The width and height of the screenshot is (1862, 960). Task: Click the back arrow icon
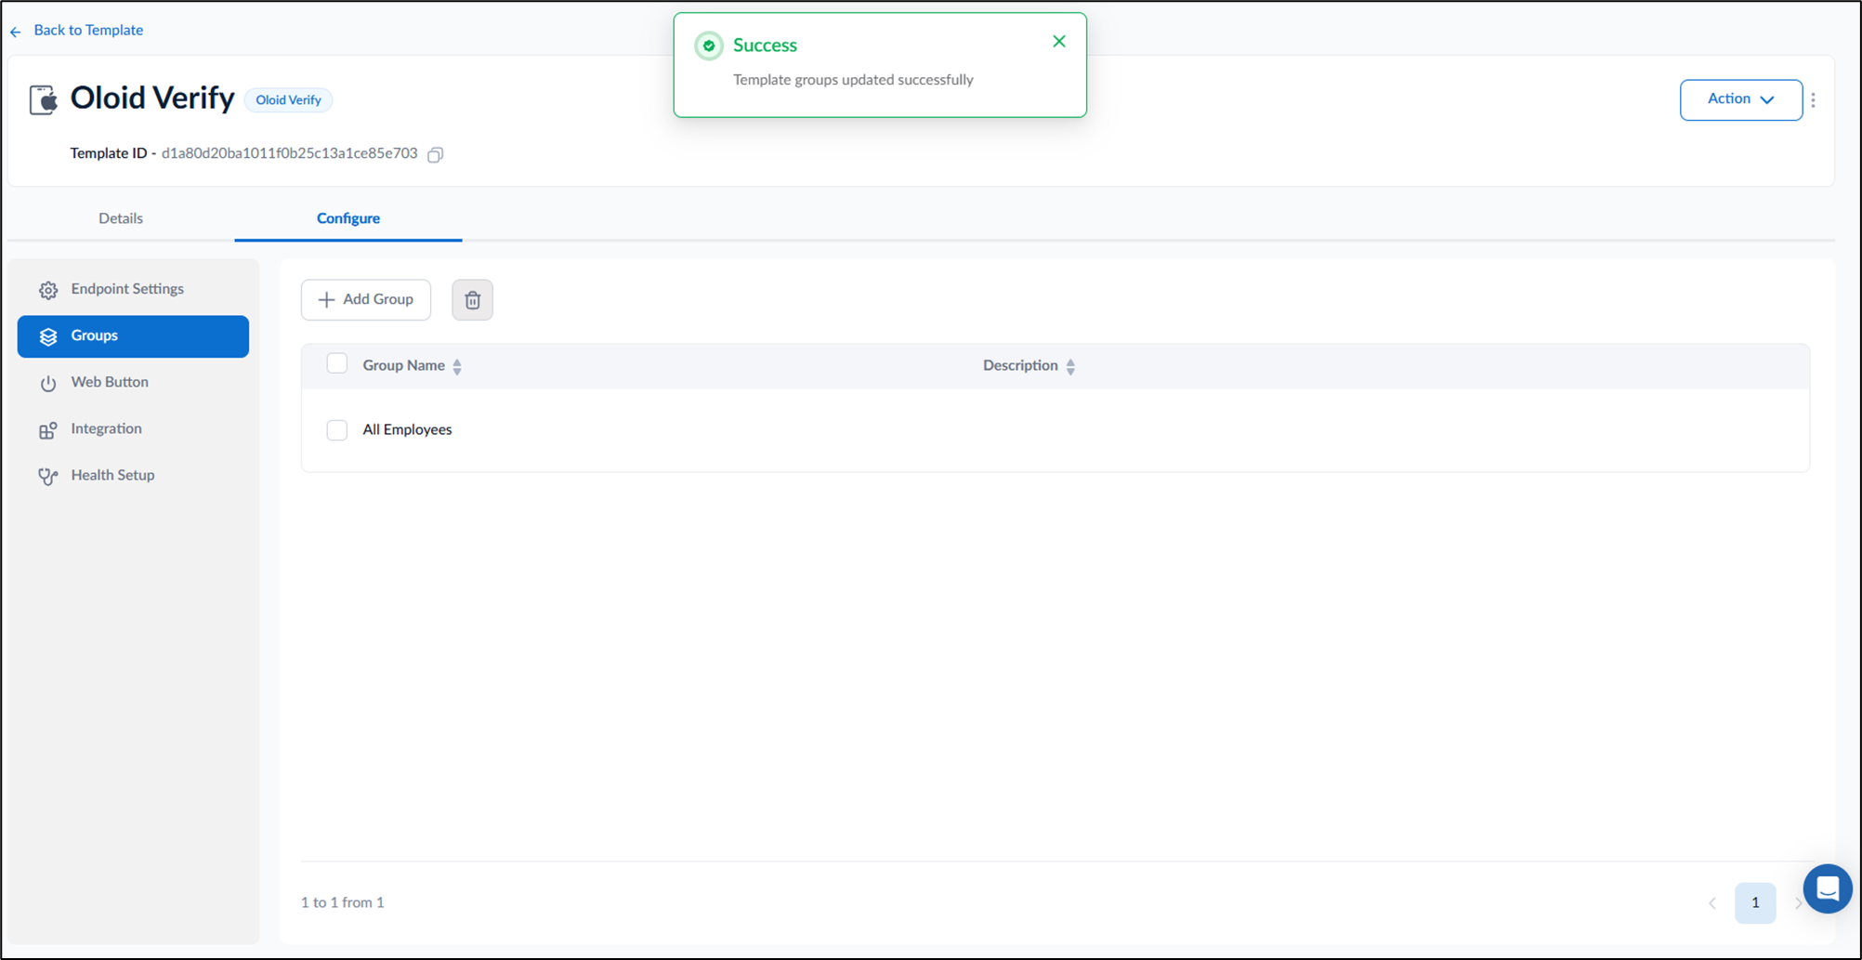point(16,32)
